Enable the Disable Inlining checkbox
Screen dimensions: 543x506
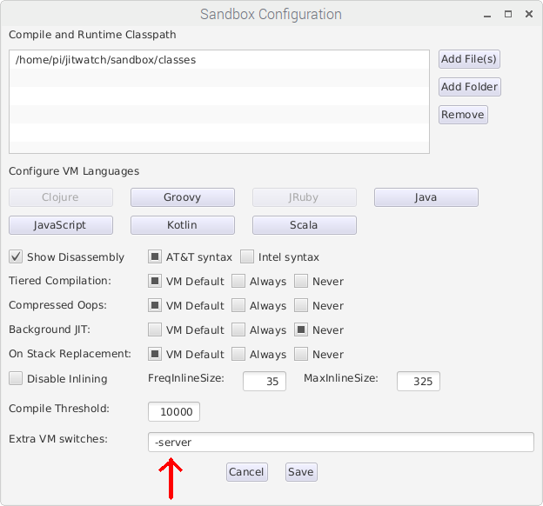point(16,378)
